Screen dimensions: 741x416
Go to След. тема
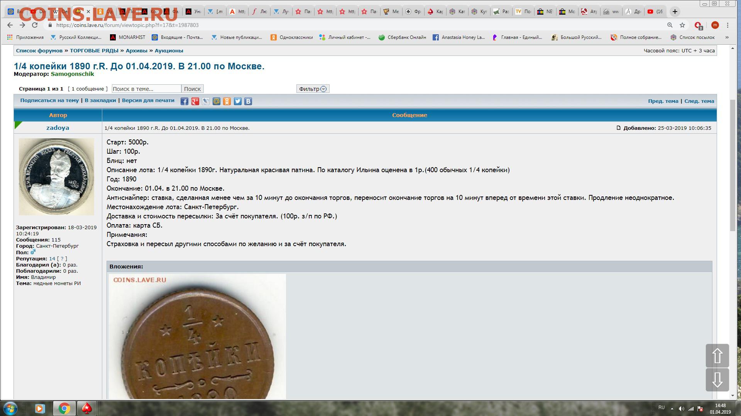tap(699, 101)
